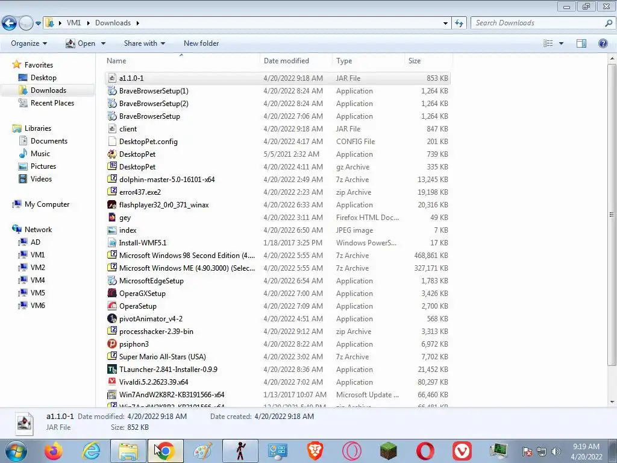
Task: Click the volume speaker tray icon
Action: 556,452
